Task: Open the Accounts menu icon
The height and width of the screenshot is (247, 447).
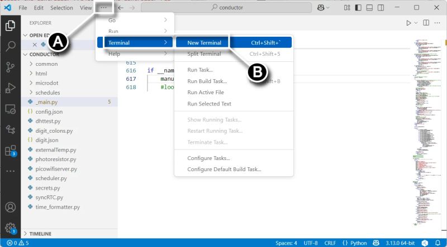Action: [10, 207]
